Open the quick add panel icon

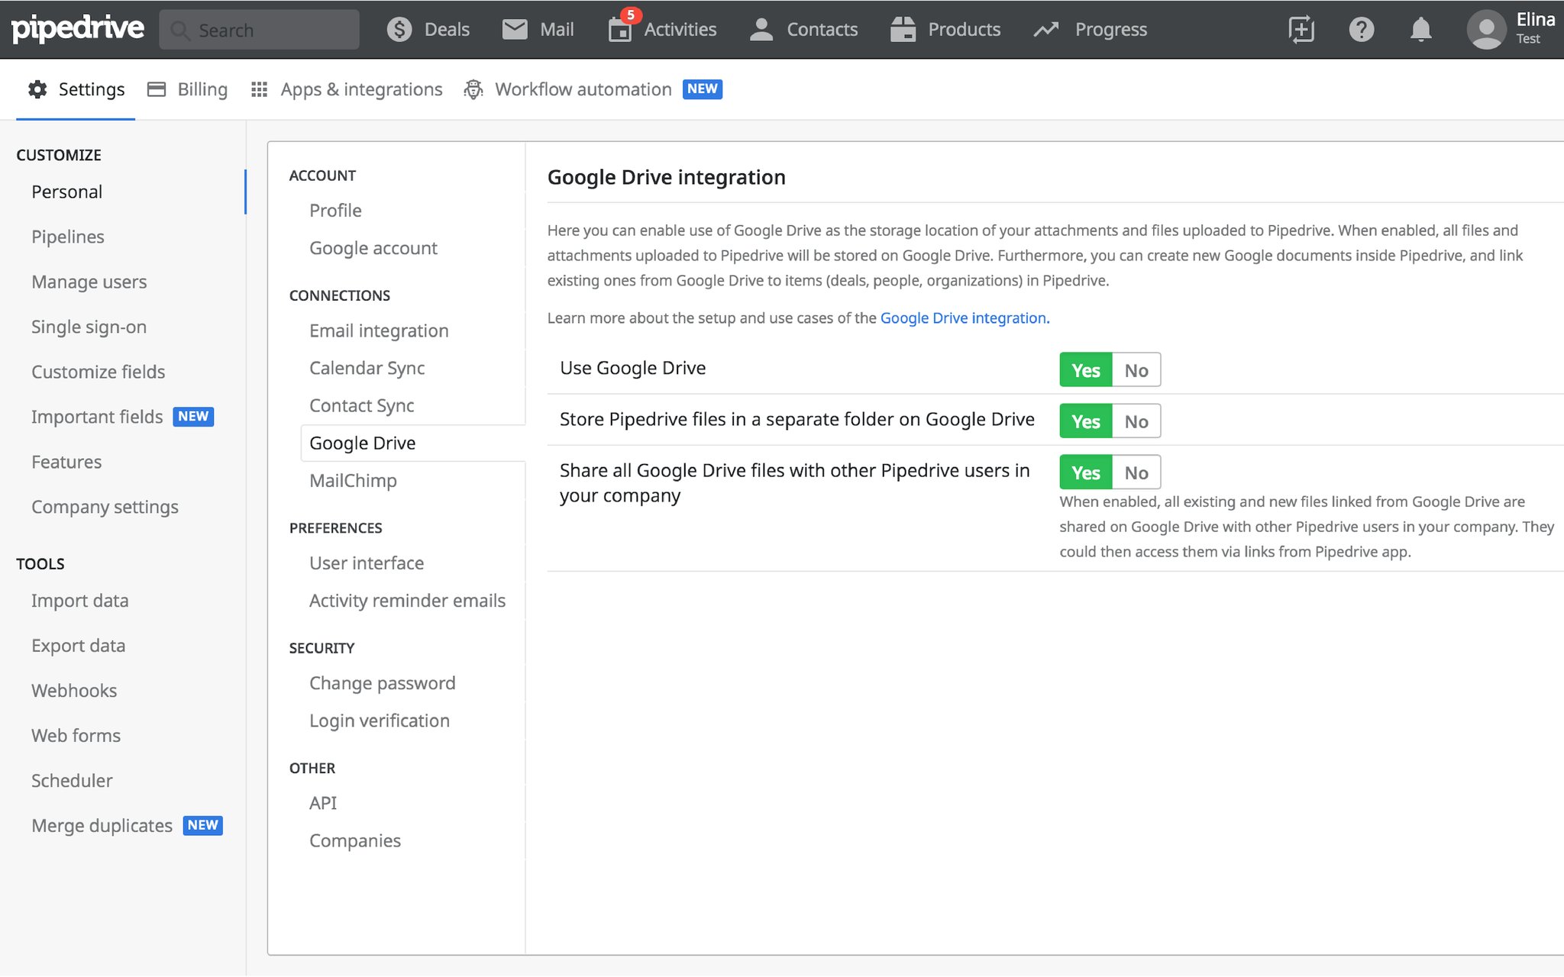1300,29
